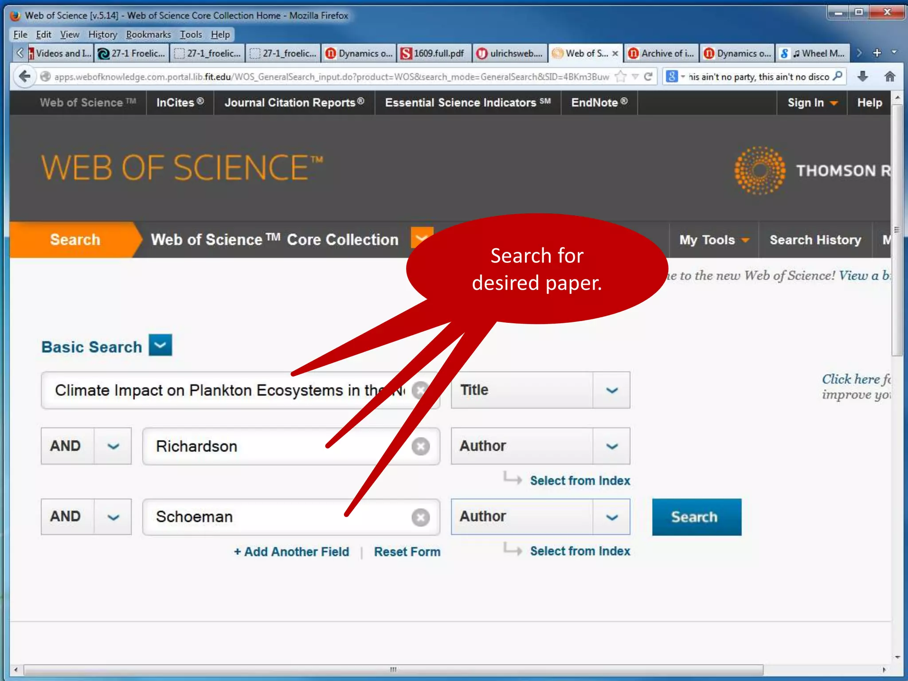908x681 pixels.
Task: Open the Author dropdown beside Schoeman
Action: tap(612, 517)
